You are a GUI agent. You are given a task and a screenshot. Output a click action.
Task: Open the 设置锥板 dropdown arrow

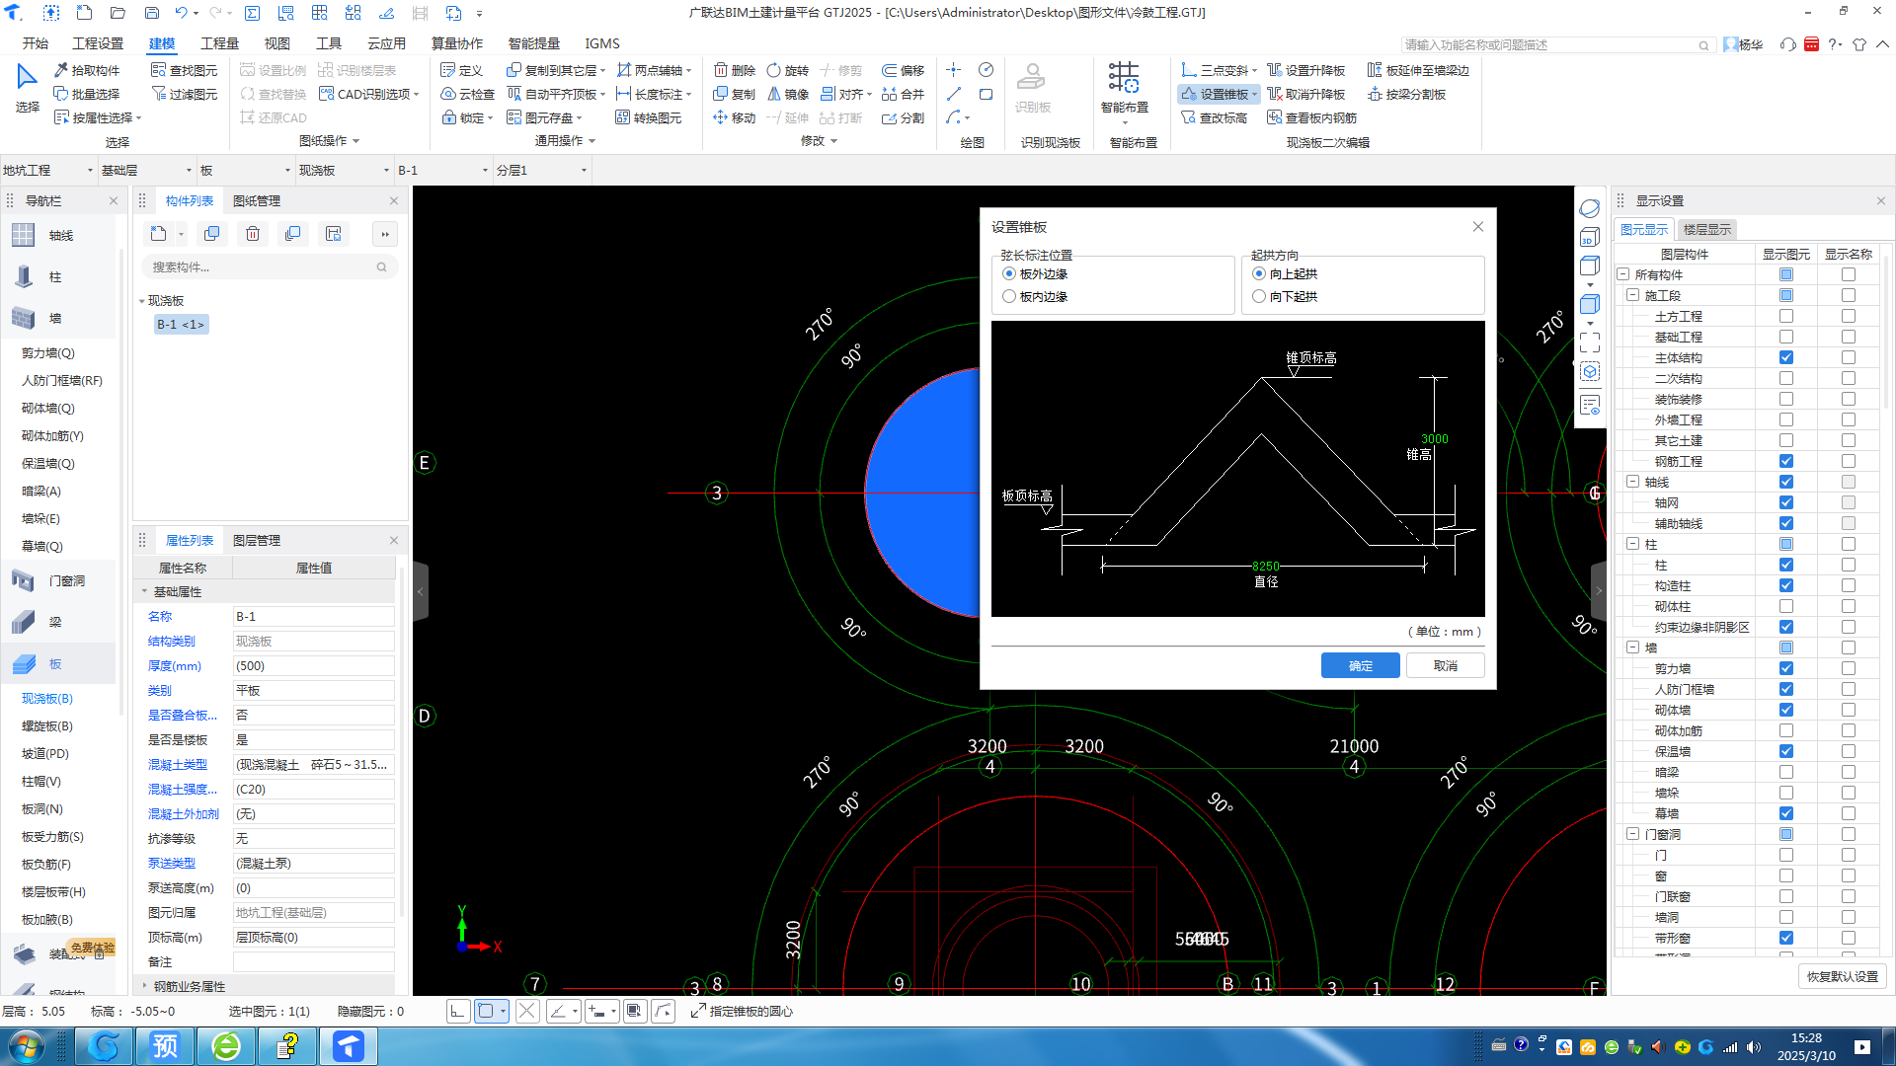[x=1255, y=95]
